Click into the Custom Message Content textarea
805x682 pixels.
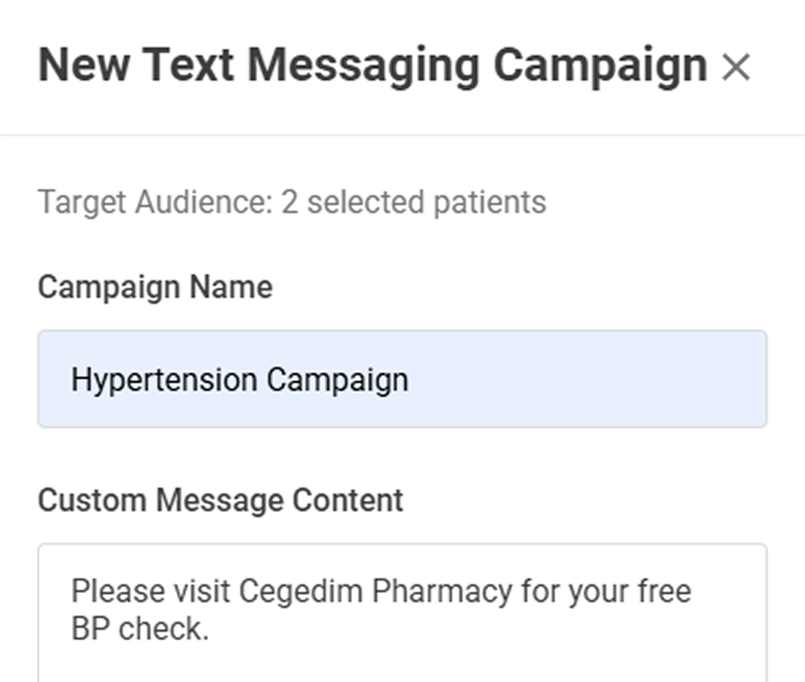[x=402, y=612]
